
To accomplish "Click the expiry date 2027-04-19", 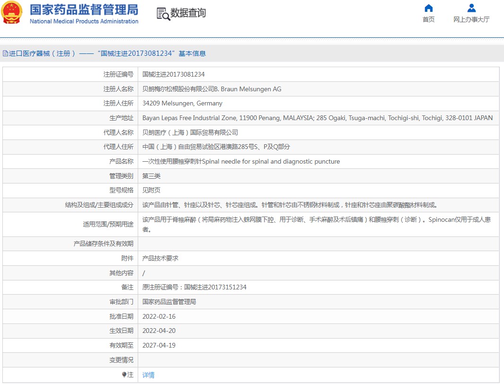I will tap(159, 345).
